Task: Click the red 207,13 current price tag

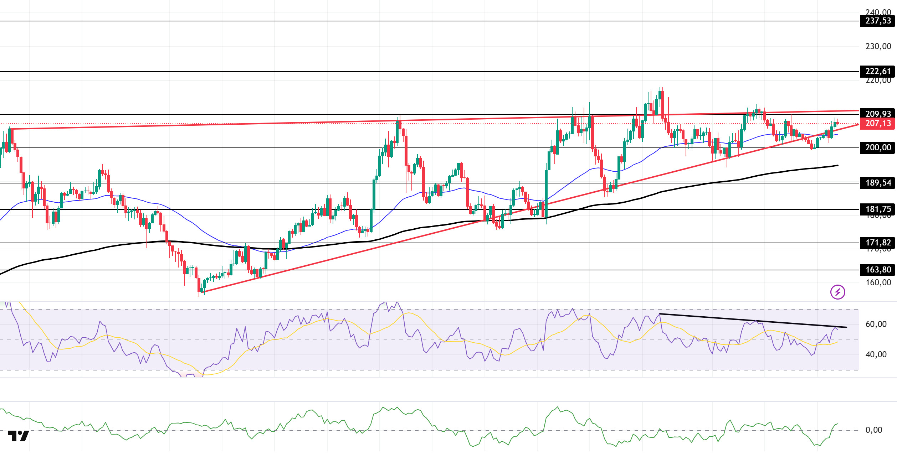Action: point(877,124)
